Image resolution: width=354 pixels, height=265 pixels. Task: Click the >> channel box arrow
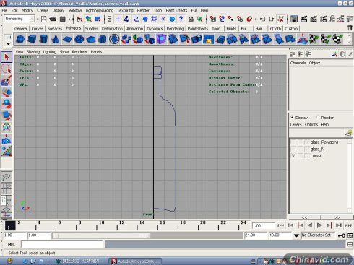click(337, 217)
